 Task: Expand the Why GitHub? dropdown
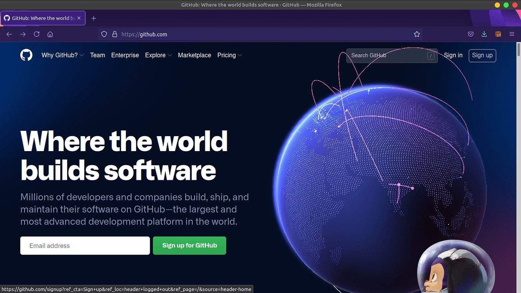pos(63,55)
